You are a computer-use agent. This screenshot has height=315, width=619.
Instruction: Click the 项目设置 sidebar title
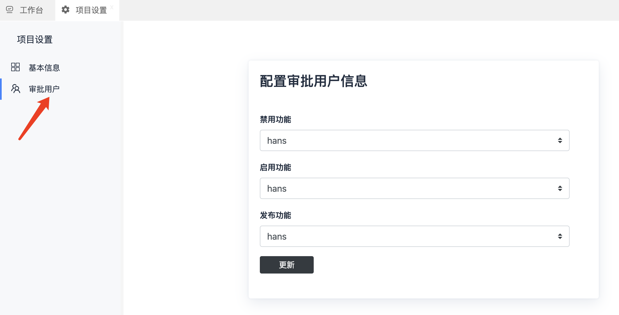point(35,40)
